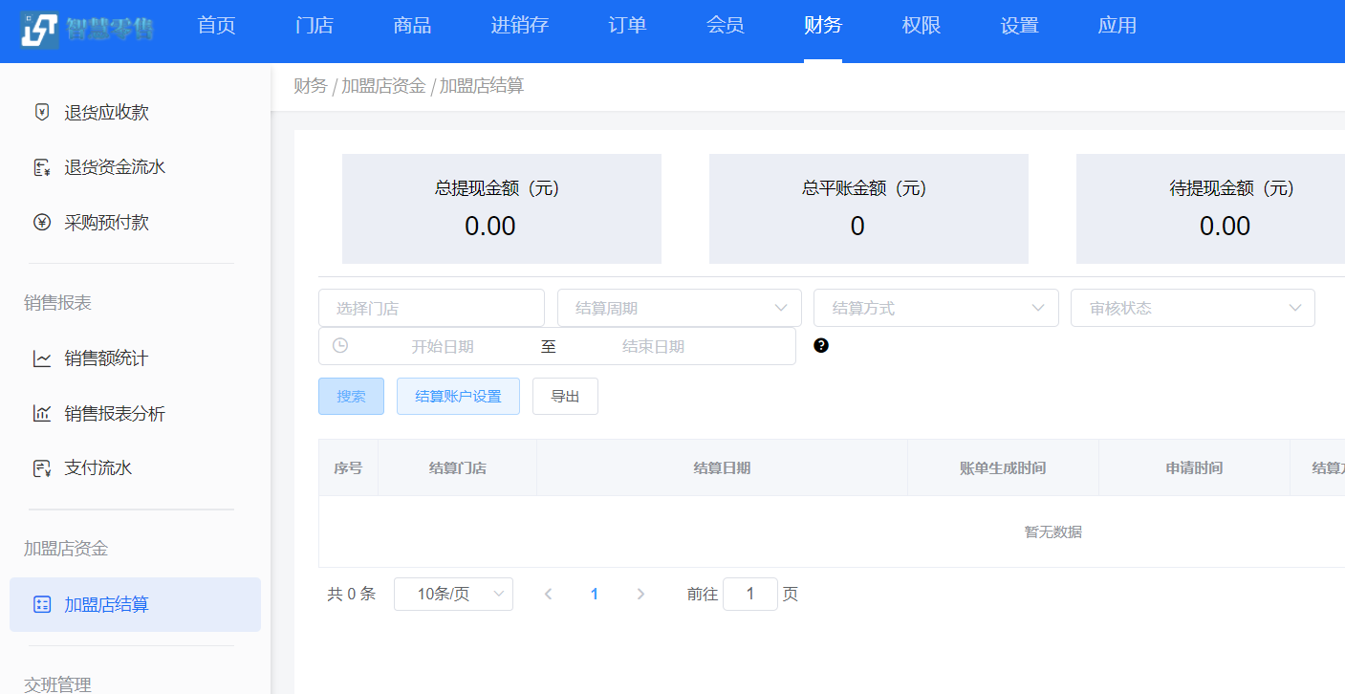Open the 会员 top menu

point(726,26)
